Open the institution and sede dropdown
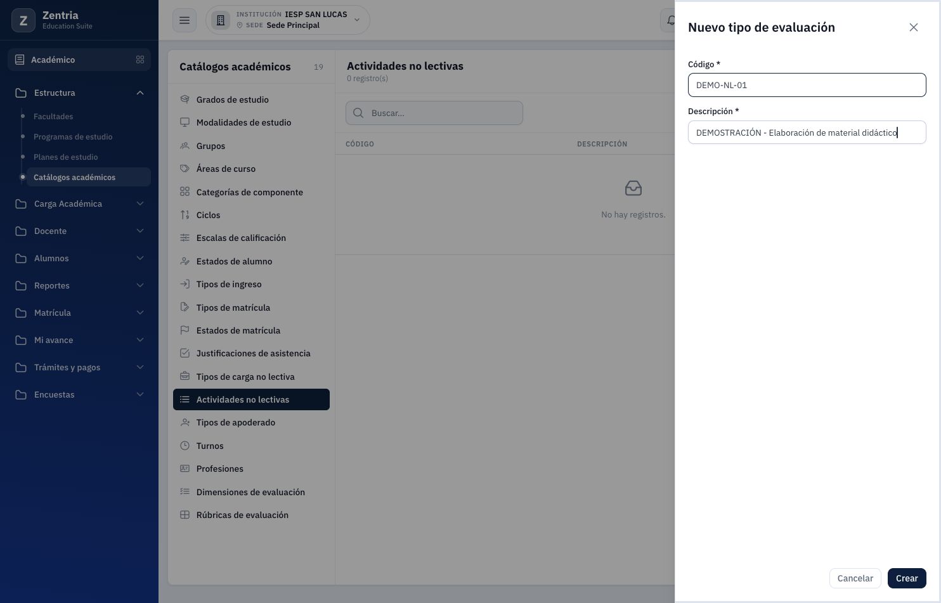The width and height of the screenshot is (941, 603). pyautogui.click(x=288, y=20)
